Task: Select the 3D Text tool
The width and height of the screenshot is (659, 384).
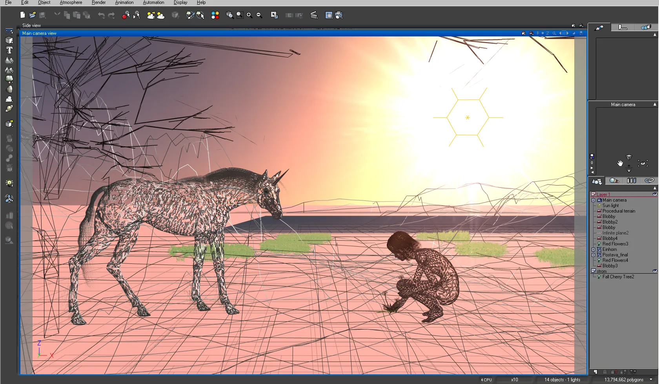Action: click(x=9, y=50)
